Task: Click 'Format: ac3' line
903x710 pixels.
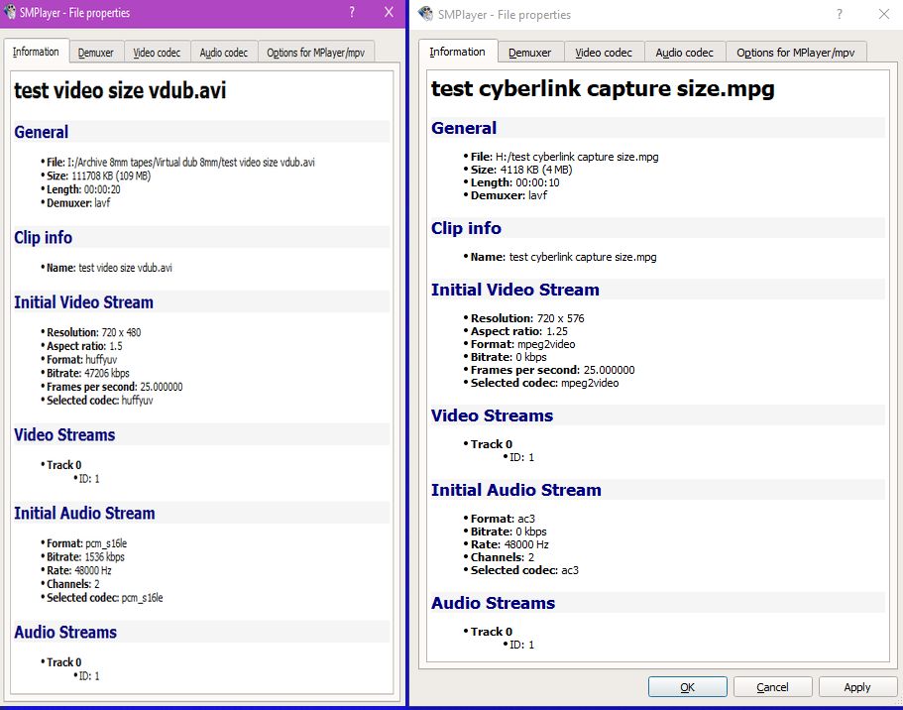Action: (x=503, y=519)
